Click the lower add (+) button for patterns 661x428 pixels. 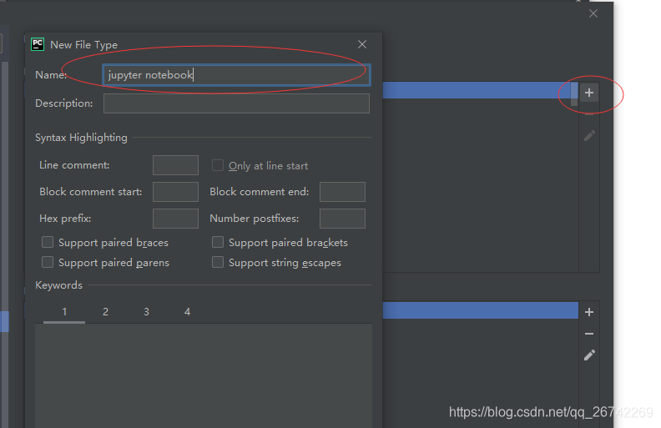(x=589, y=312)
